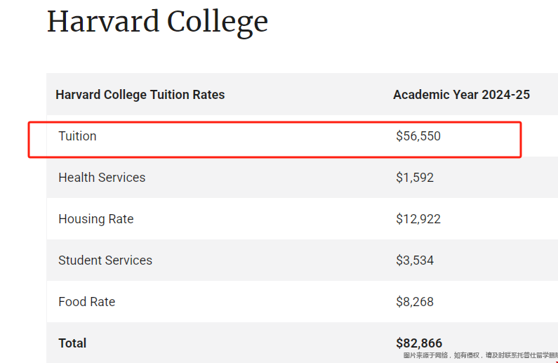The width and height of the screenshot is (558, 363).
Task: Click the Academic Year 2024-25 column header
Action: 461,95
